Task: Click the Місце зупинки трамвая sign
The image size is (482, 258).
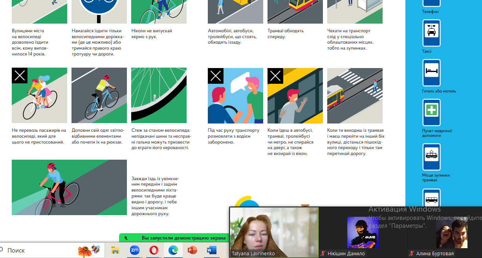Action: click(x=431, y=157)
